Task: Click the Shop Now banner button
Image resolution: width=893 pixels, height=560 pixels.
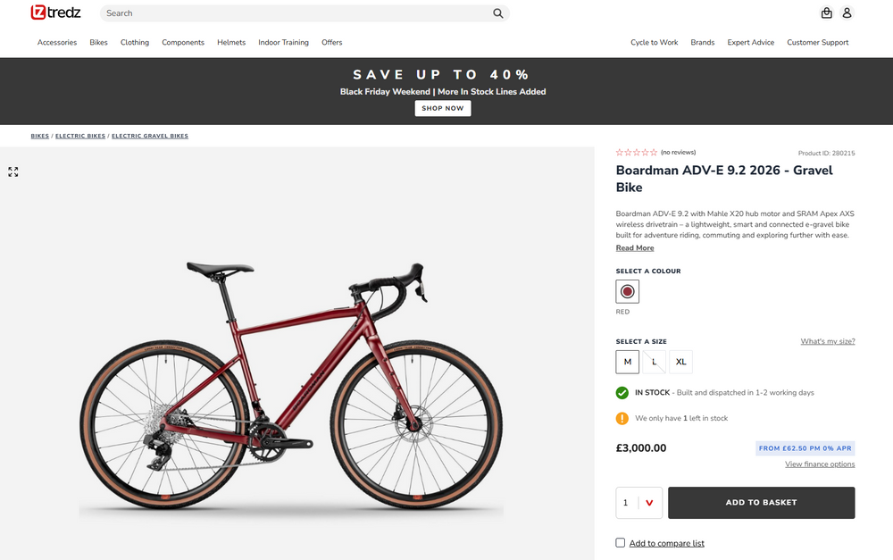Action: [x=442, y=108]
